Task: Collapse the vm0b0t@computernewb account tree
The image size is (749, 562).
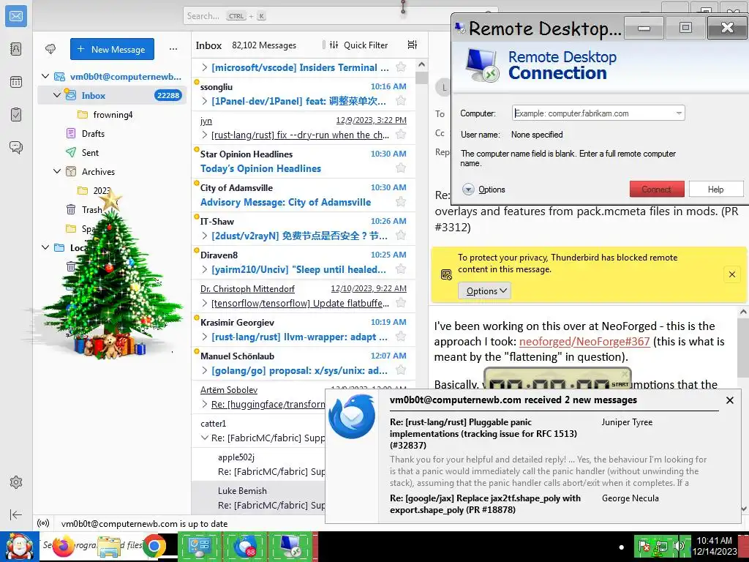Action: click(45, 76)
